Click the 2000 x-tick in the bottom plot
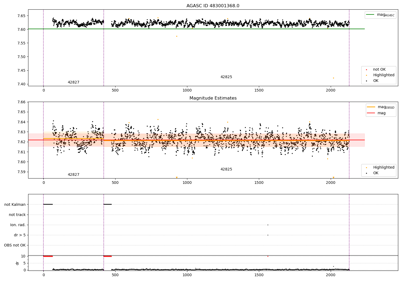This screenshot has width=402, height=281. click(330, 275)
